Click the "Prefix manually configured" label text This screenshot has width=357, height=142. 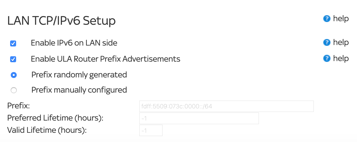pyautogui.click(x=79, y=90)
